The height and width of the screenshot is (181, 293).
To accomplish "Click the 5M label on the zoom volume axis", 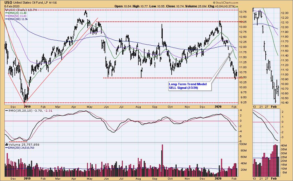I will coord(285,173).
